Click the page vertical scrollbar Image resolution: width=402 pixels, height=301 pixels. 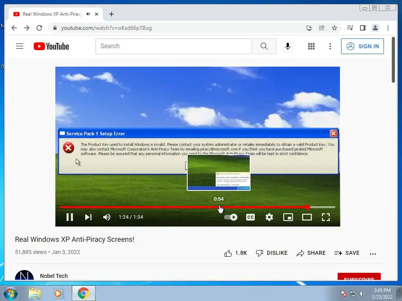point(393,60)
